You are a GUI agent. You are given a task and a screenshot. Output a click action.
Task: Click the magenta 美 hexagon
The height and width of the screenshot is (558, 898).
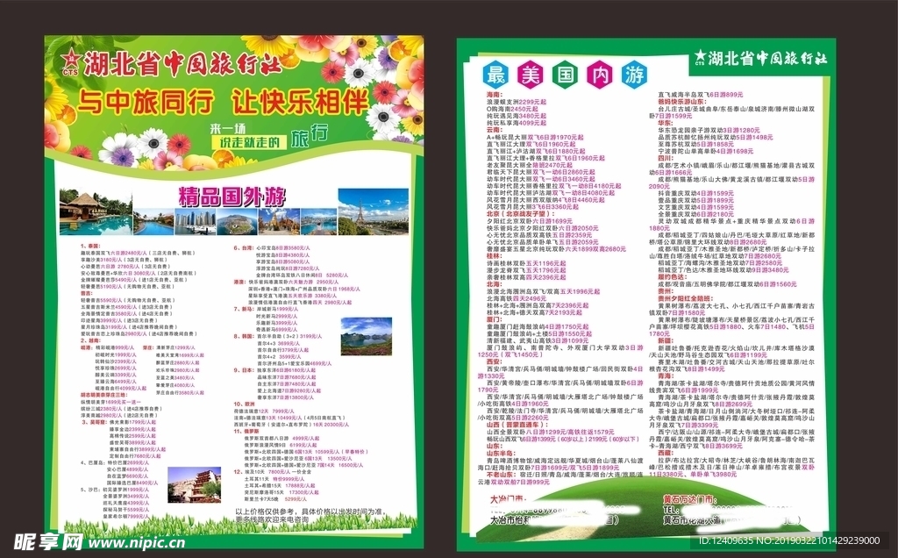coord(531,75)
